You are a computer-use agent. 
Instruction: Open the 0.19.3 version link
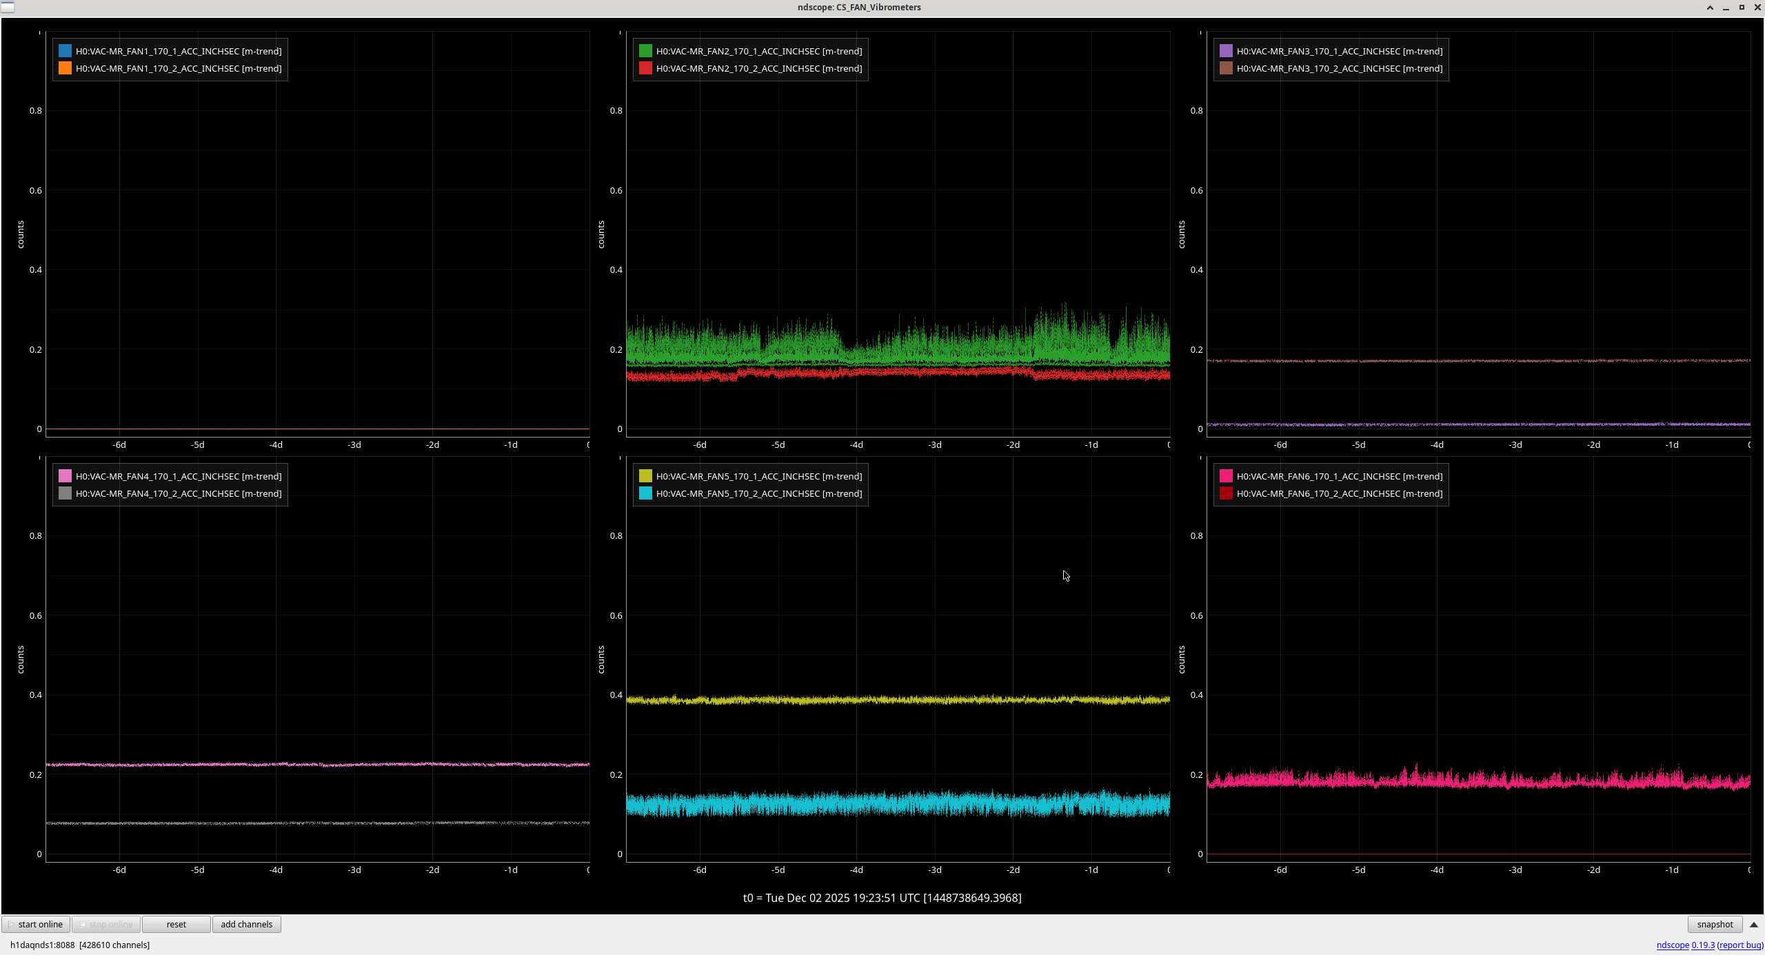(x=1702, y=945)
